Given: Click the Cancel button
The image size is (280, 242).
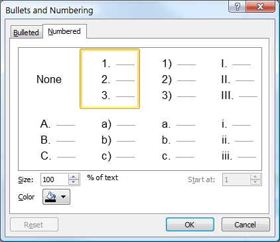Looking at the screenshot, I should [245, 225].
